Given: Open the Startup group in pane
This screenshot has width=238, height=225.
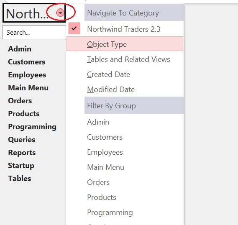Looking at the screenshot, I should tap(21, 166).
